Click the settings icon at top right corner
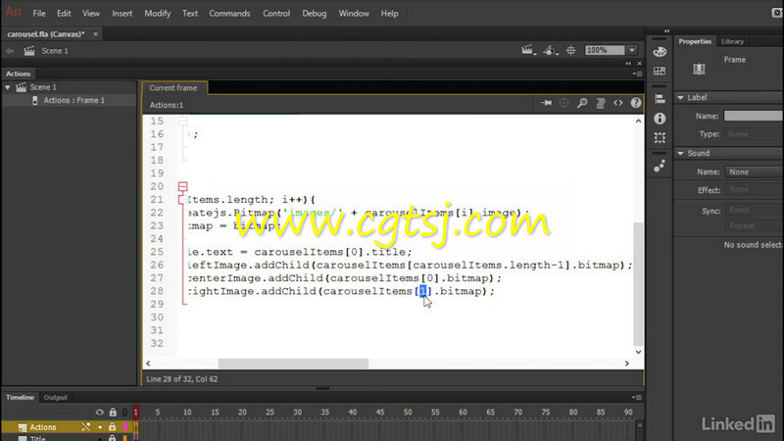This screenshot has height=441, width=784. pos(776,13)
